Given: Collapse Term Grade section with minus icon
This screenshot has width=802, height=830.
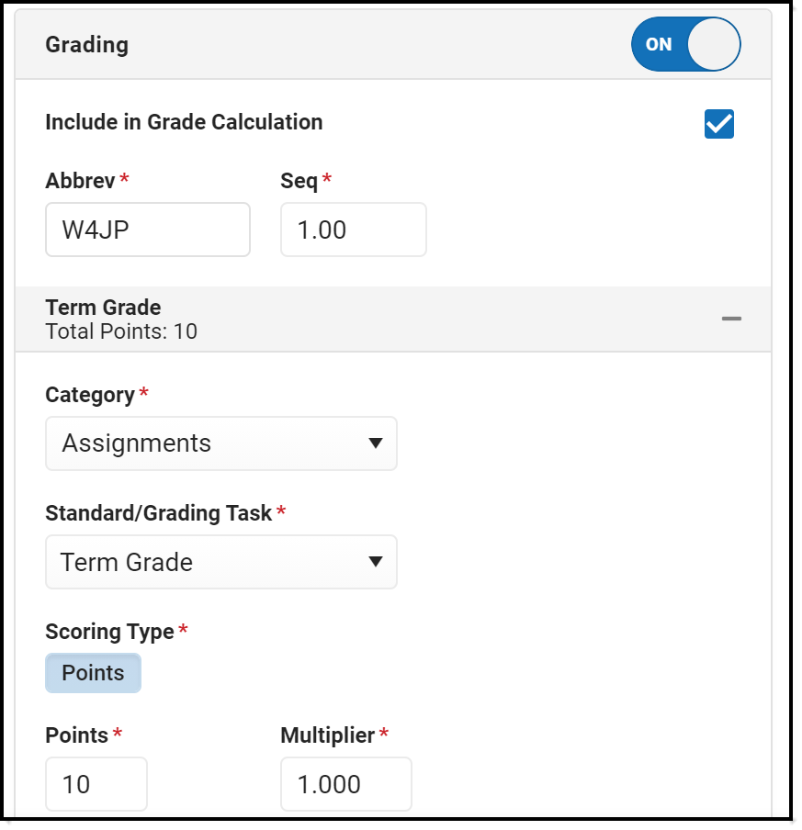Looking at the screenshot, I should click(731, 319).
